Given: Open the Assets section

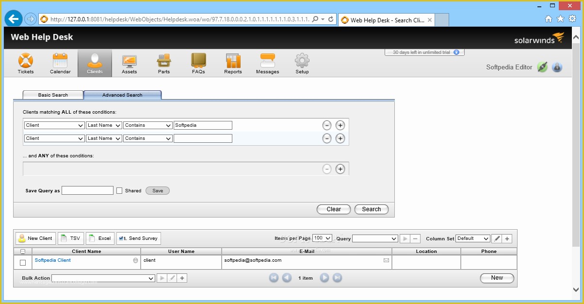Looking at the screenshot, I should click(x=129, y=64).
